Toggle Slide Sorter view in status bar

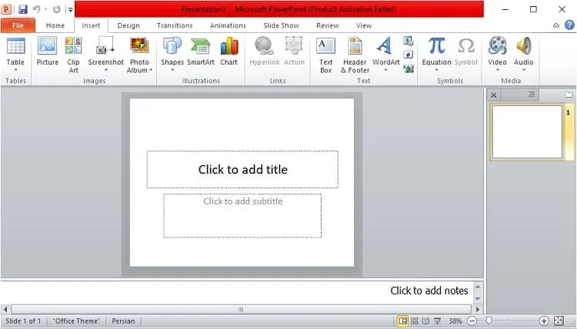coord(414,321)
